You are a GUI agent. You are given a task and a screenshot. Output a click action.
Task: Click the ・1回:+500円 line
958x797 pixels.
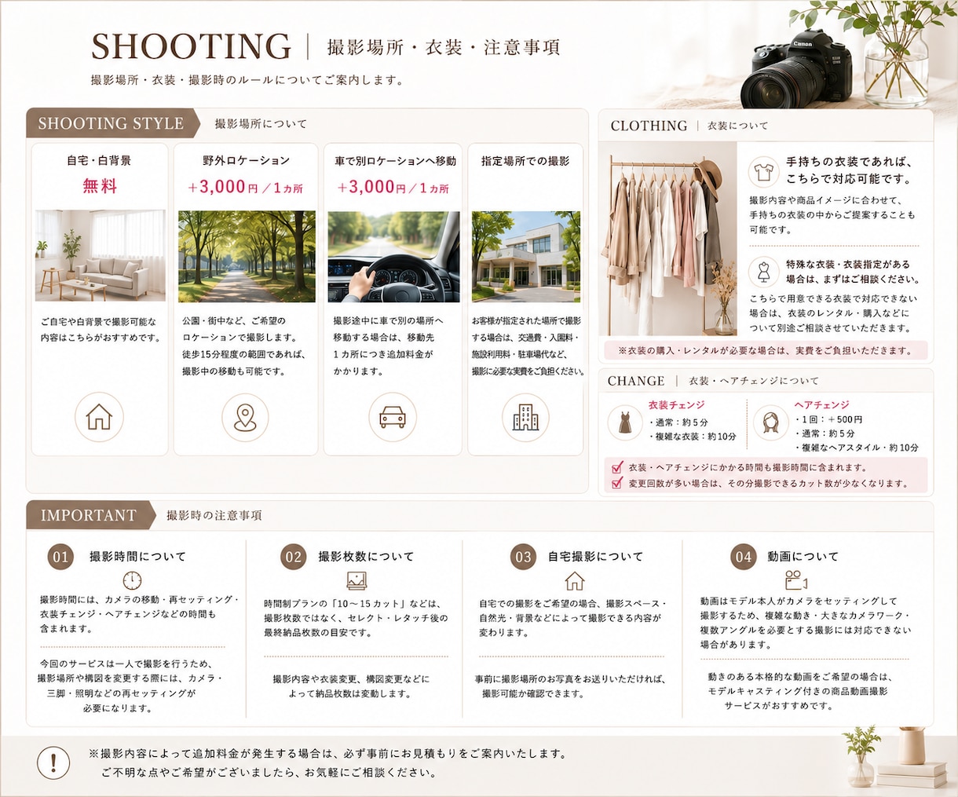(829, 420)
